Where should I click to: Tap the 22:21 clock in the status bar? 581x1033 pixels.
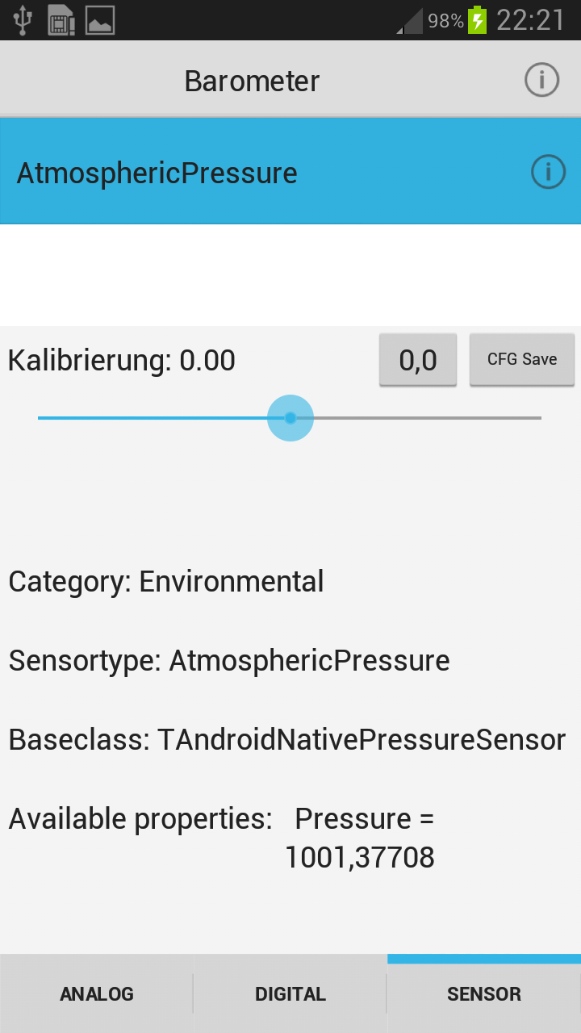(x=530, y=20)
